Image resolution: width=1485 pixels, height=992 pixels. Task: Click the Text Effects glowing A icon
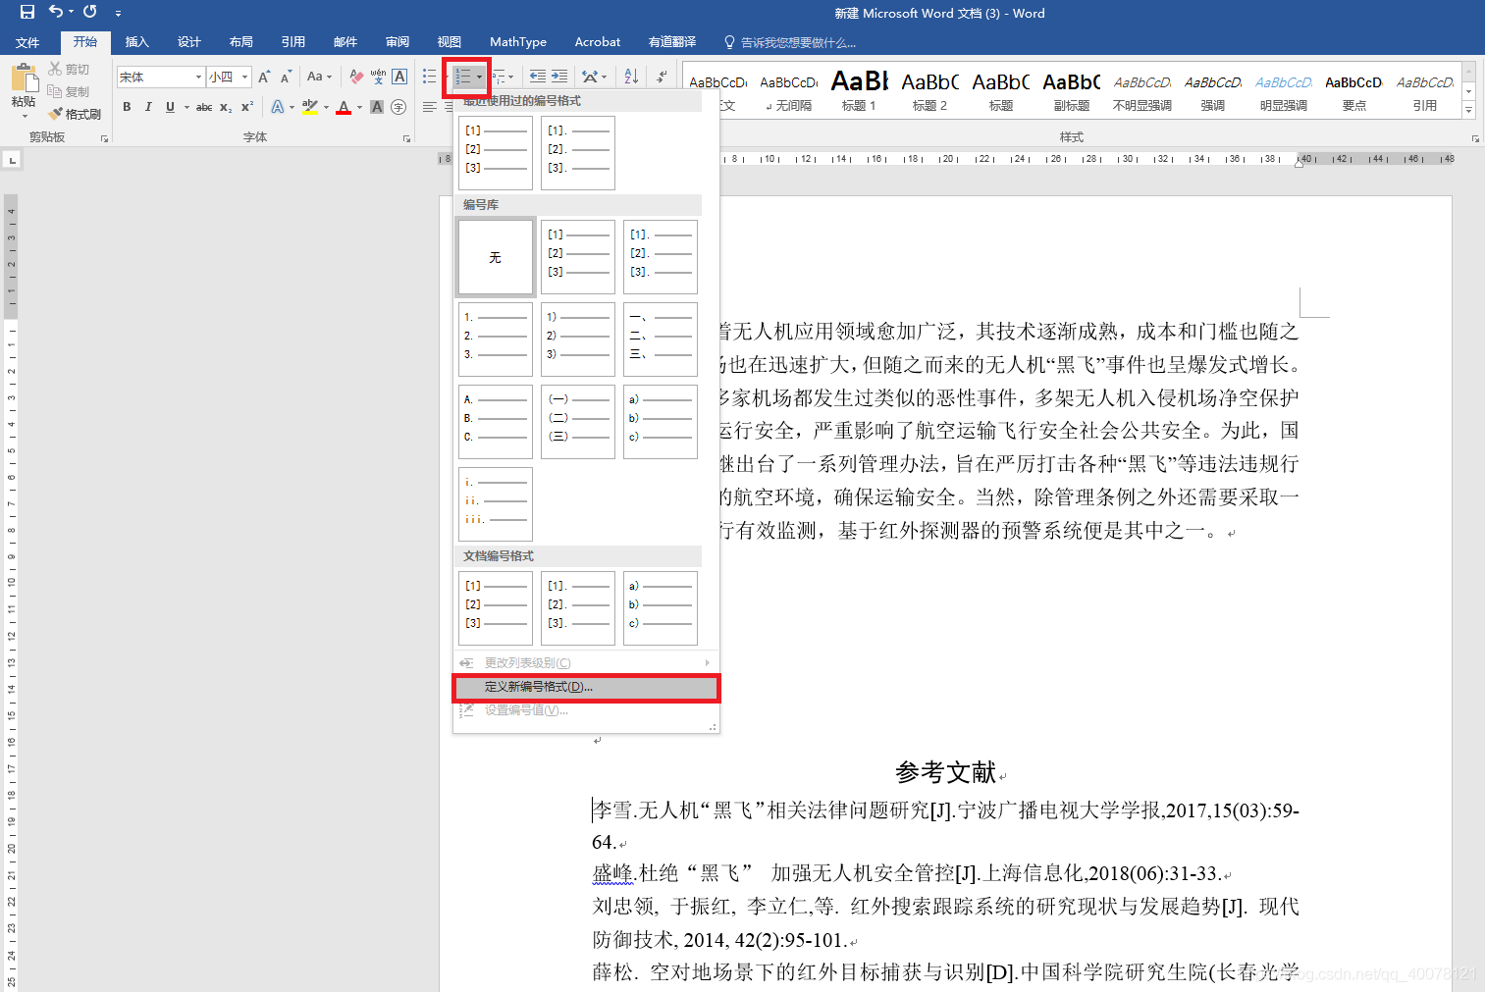pos(278,107)
